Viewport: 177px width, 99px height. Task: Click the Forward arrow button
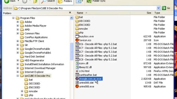point(25,1)
